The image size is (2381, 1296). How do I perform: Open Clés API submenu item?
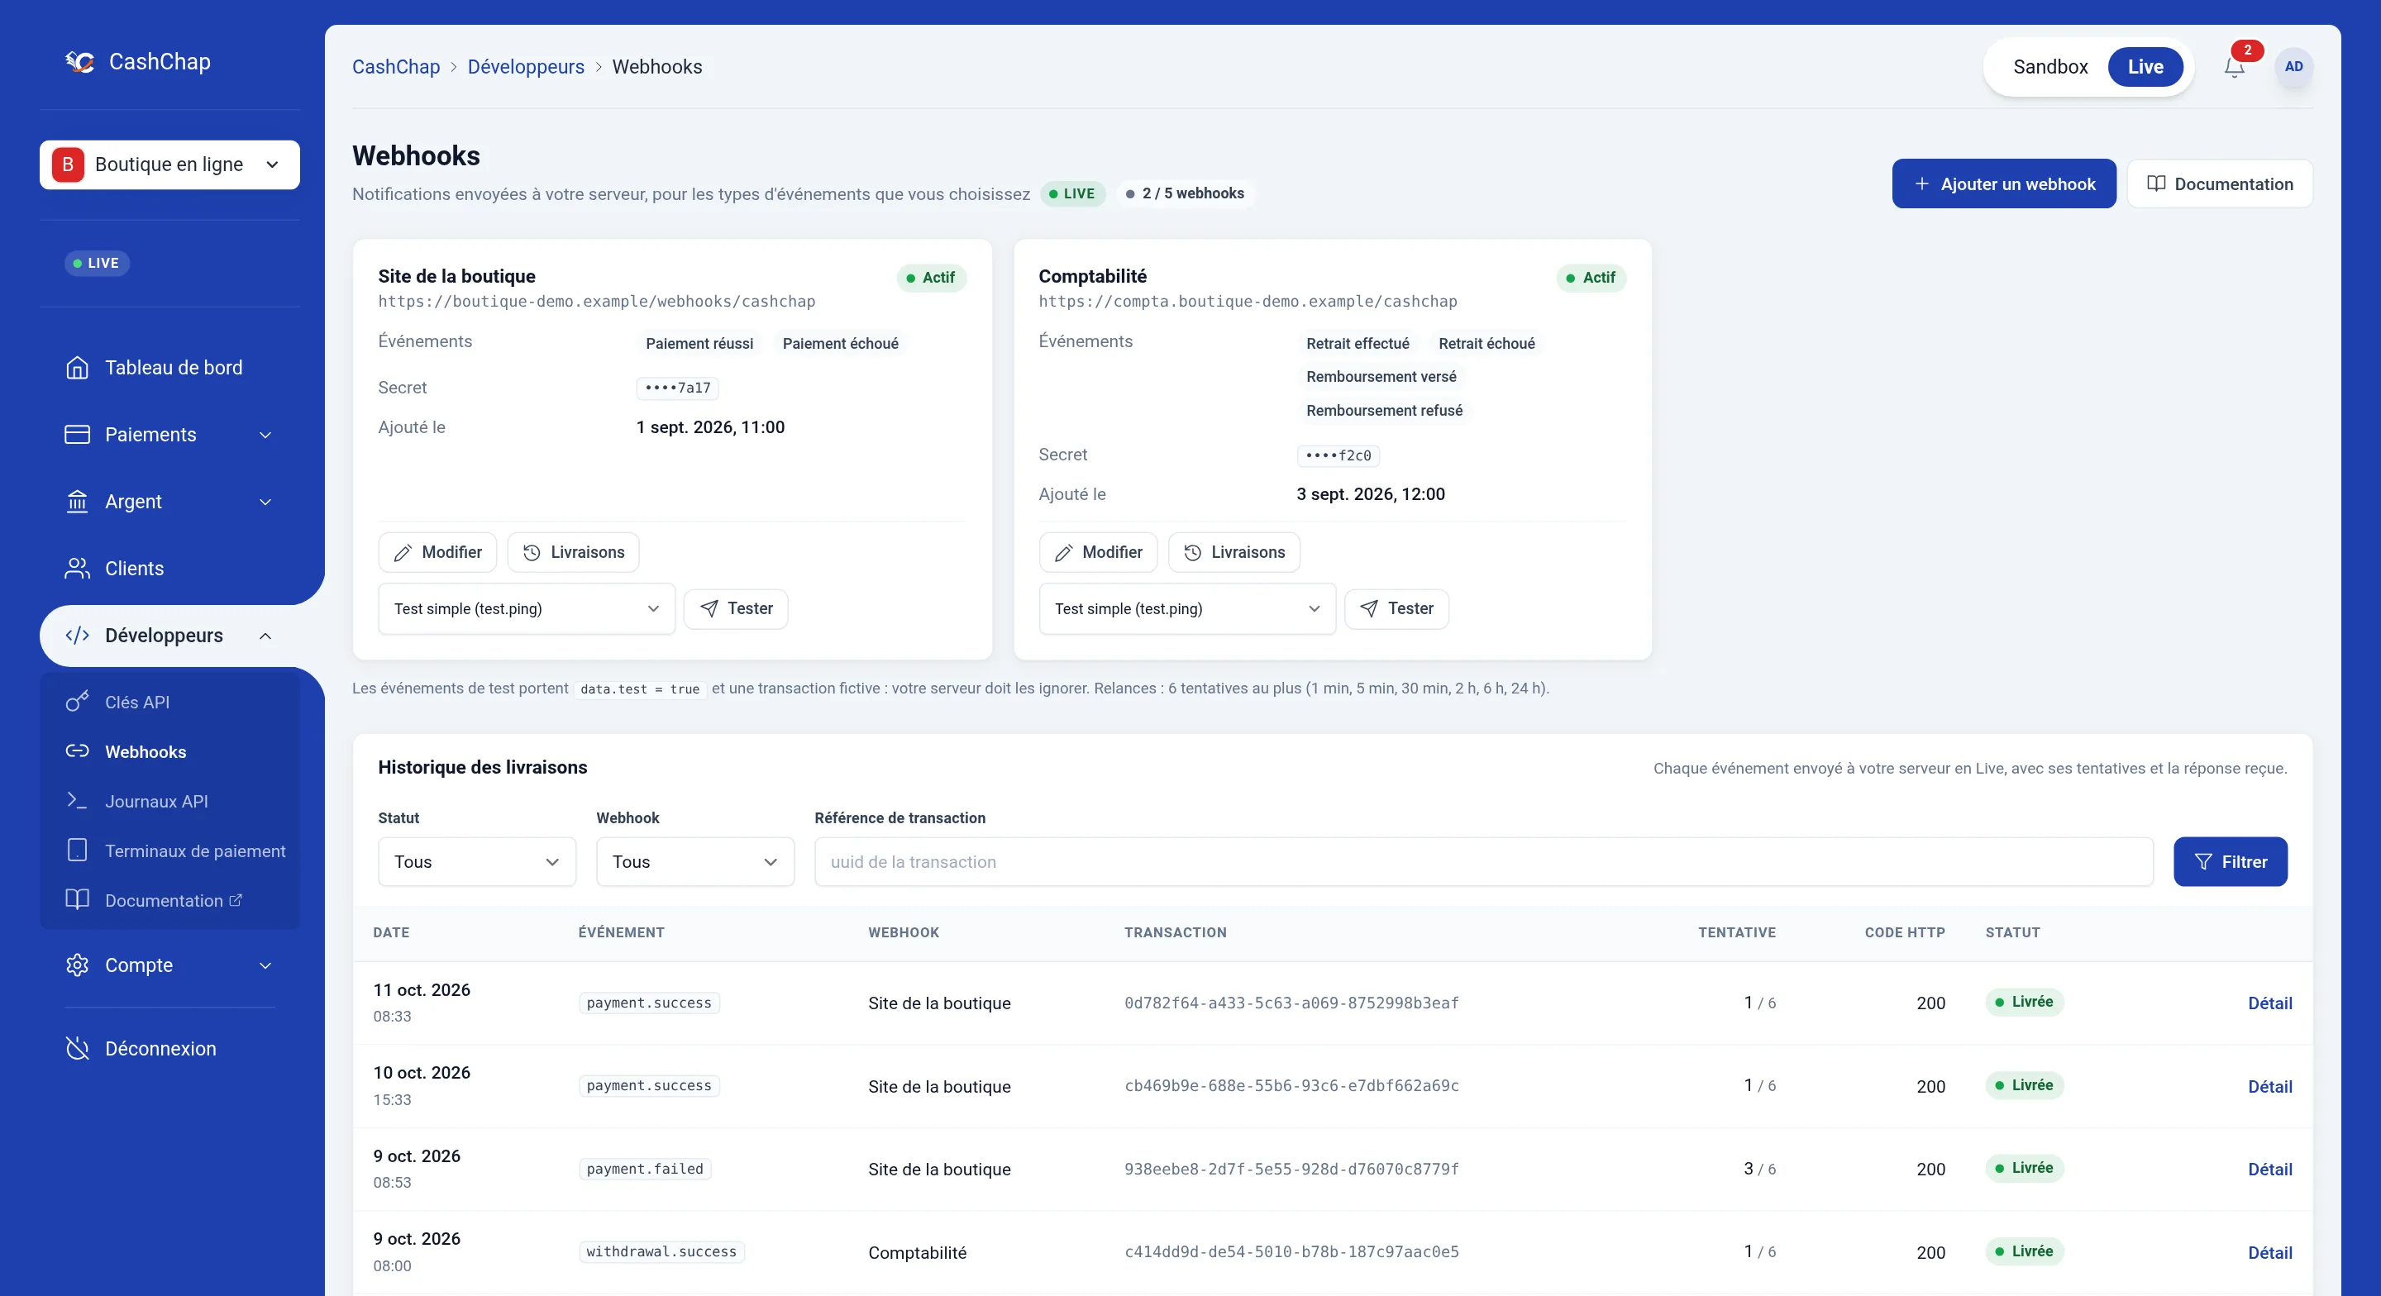pos(170,702)
